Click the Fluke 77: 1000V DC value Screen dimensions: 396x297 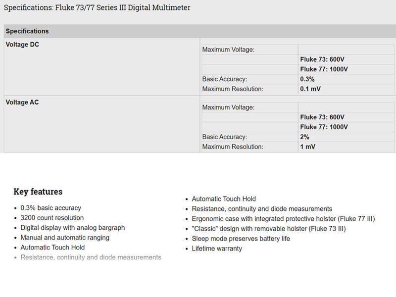coord(324,69)
